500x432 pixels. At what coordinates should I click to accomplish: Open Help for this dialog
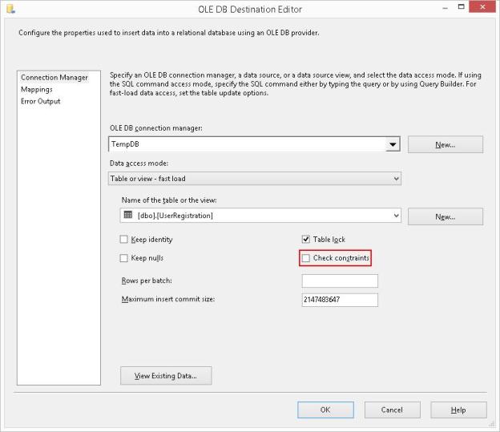point(458,410)
